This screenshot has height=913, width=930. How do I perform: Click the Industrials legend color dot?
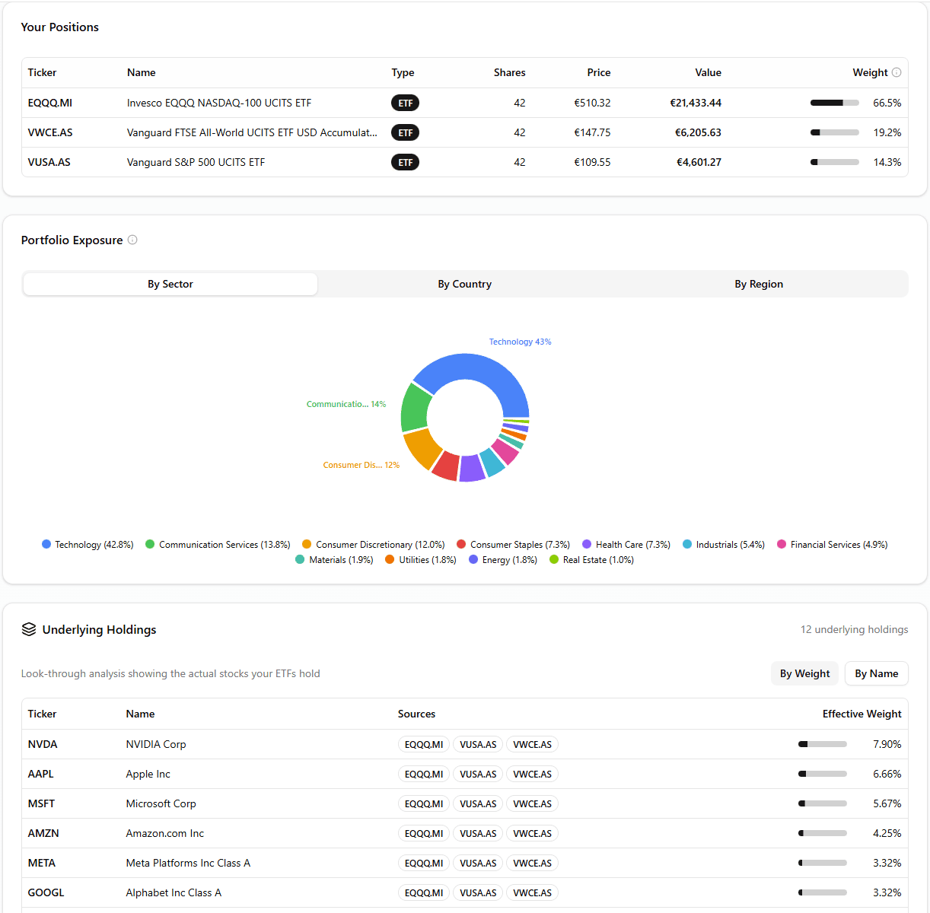click(x=687, y=544)
